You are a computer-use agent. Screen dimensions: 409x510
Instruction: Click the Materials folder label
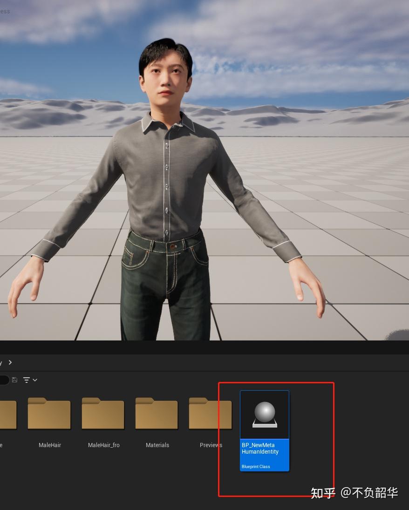tap(157, 445)
